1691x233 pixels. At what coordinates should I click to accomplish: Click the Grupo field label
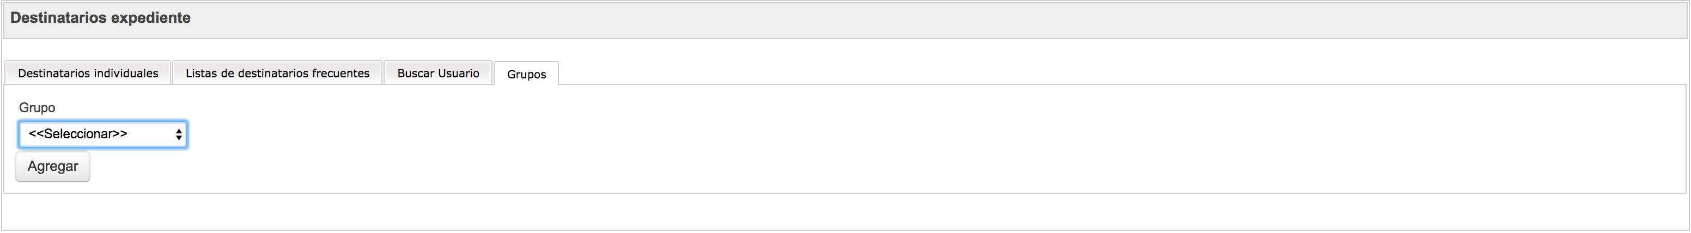coord(37,108)
